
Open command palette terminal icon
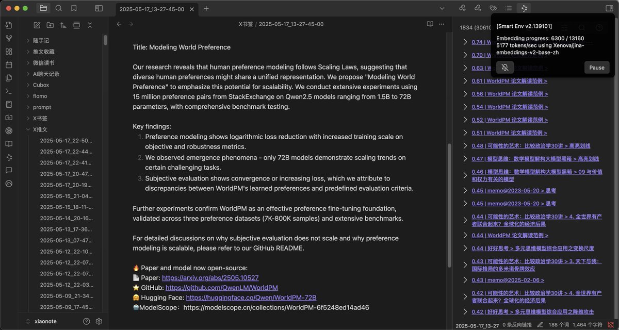pyautogui.click(x=9, y=91)
